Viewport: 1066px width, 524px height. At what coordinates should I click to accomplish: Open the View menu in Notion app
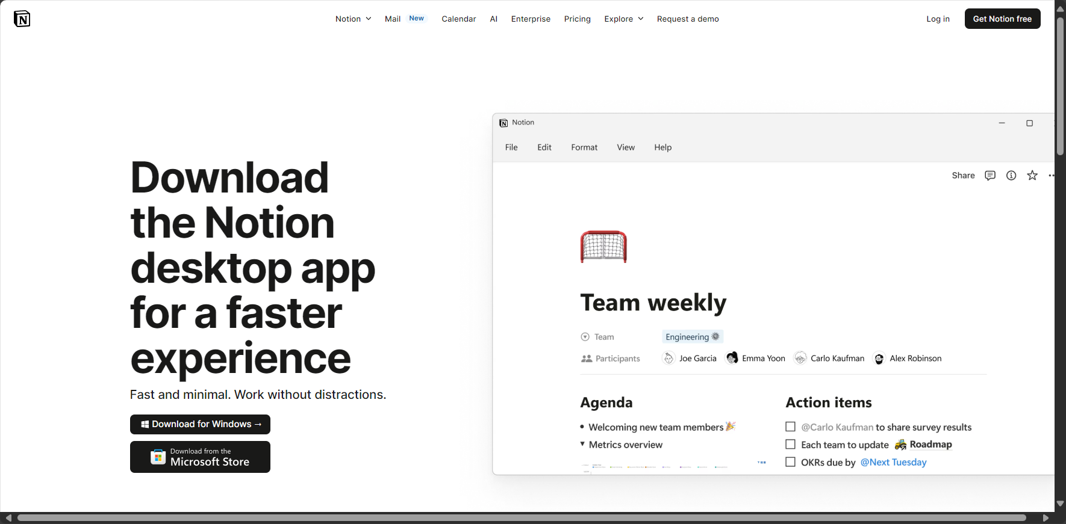pyautogui.click(x=626, y=147)
